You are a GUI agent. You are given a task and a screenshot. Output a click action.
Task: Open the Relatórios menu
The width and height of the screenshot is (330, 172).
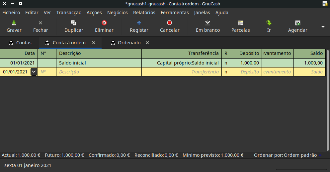pos(144,13)
